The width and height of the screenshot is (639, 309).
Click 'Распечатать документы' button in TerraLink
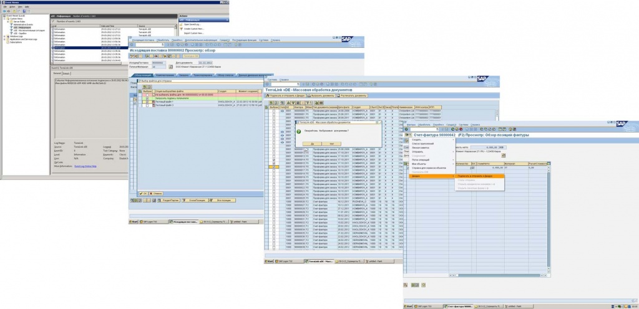pos(352,95)
